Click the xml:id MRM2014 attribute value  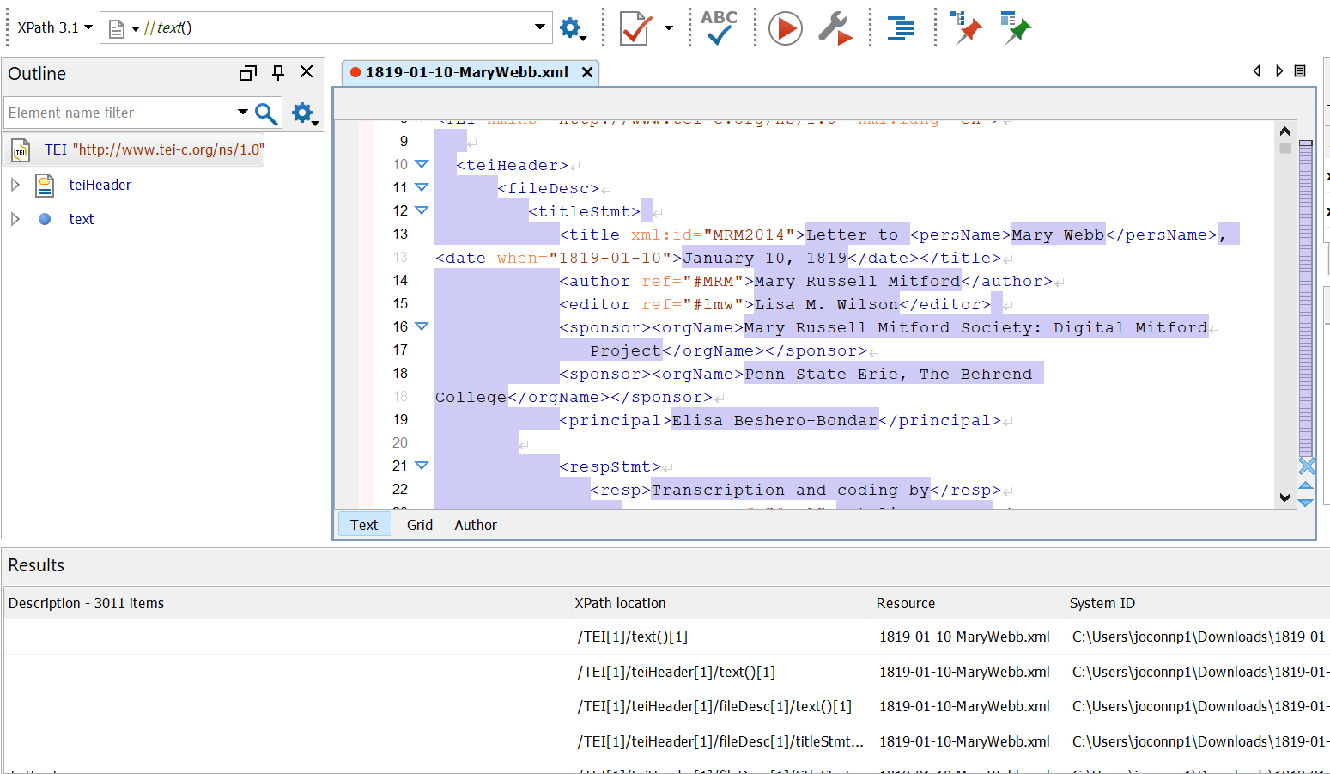(x=750, y=235)
